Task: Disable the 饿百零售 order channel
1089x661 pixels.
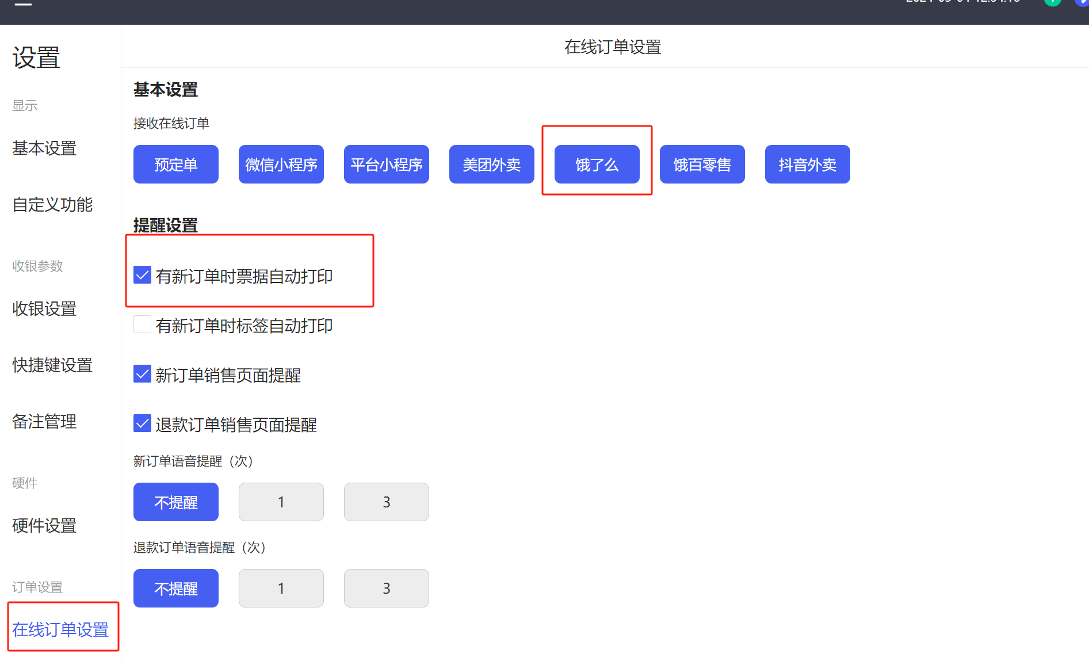Action: tap(702, 165)
